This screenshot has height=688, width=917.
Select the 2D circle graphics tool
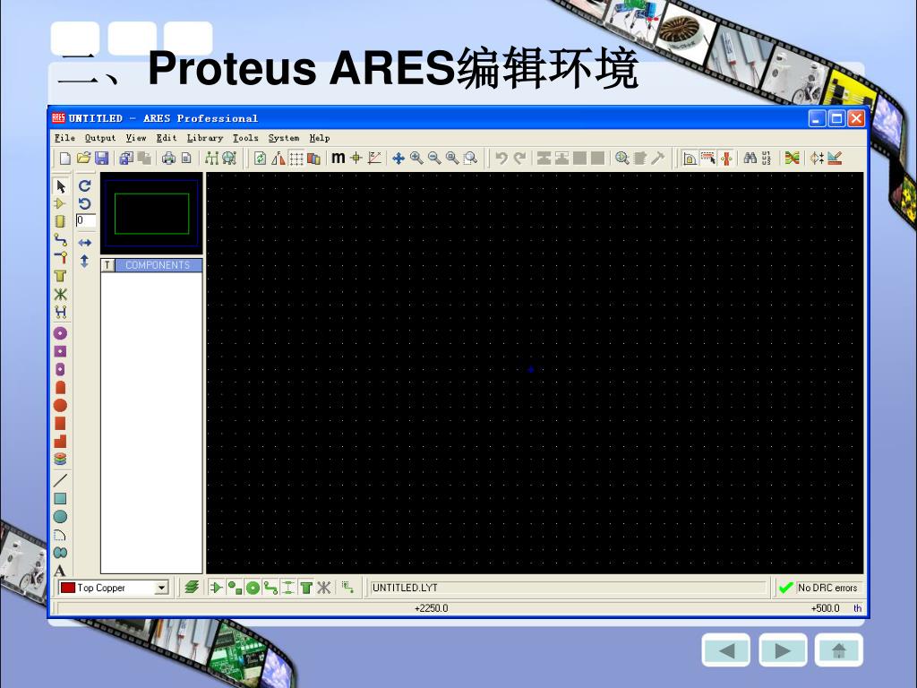60,517
